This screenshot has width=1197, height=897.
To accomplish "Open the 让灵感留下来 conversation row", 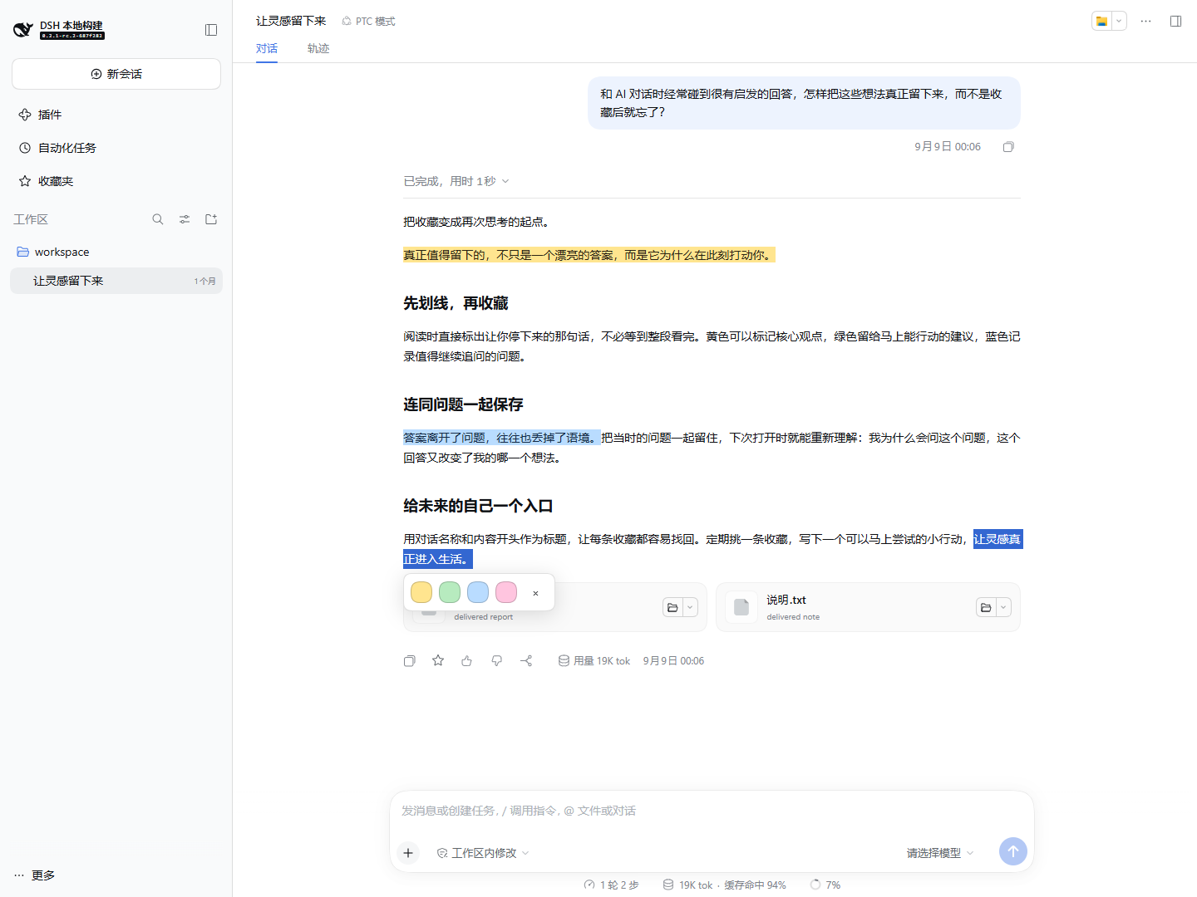I will [x=116, y=281].
